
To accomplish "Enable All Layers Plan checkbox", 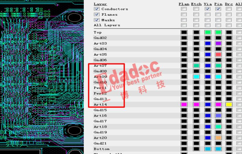I will click(x=184, y=25).
